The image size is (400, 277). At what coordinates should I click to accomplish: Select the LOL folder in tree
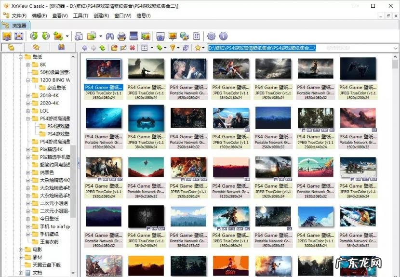44,111
